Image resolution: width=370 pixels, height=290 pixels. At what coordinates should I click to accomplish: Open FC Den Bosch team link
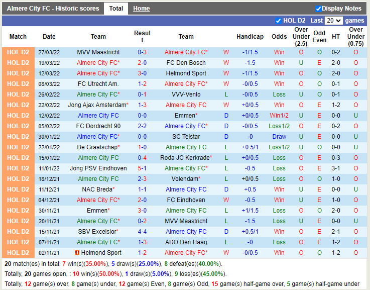pyautogui.click(x=186, y=63)
